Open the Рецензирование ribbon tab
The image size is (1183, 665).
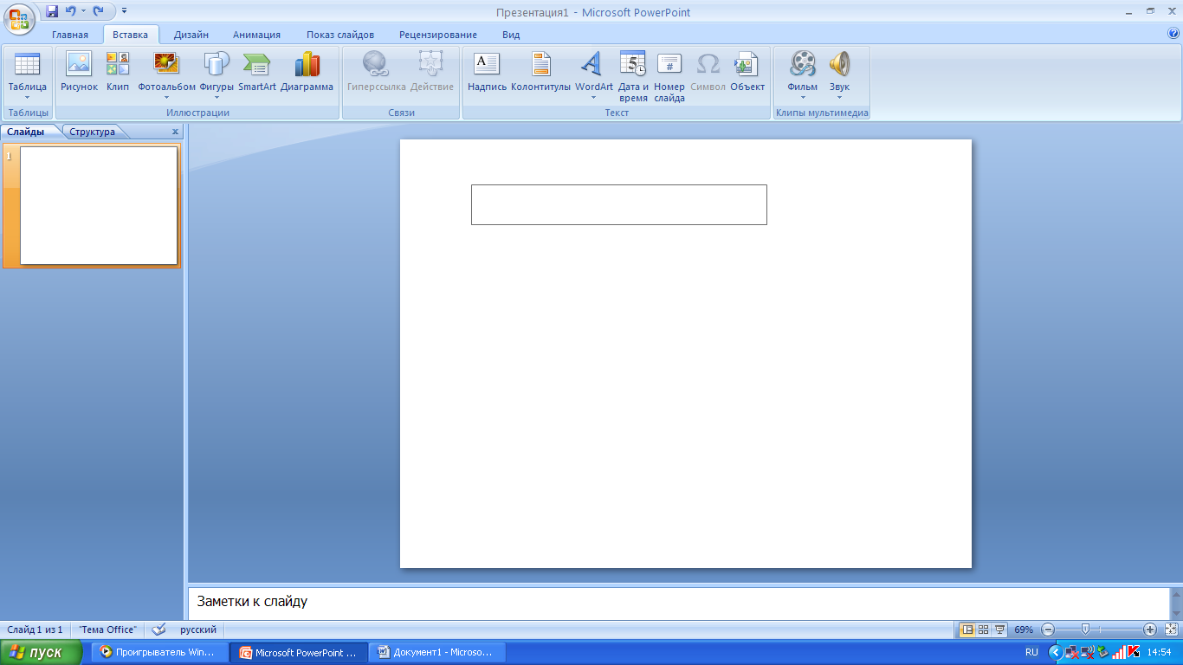438,35
